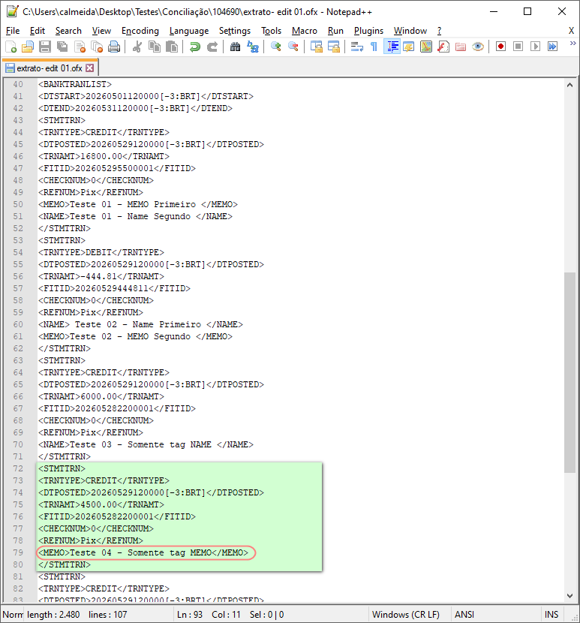The width and height of the screenshot is (580, 623).
Task: Click Ln : 93 status bar field
Action: [190, 614]
